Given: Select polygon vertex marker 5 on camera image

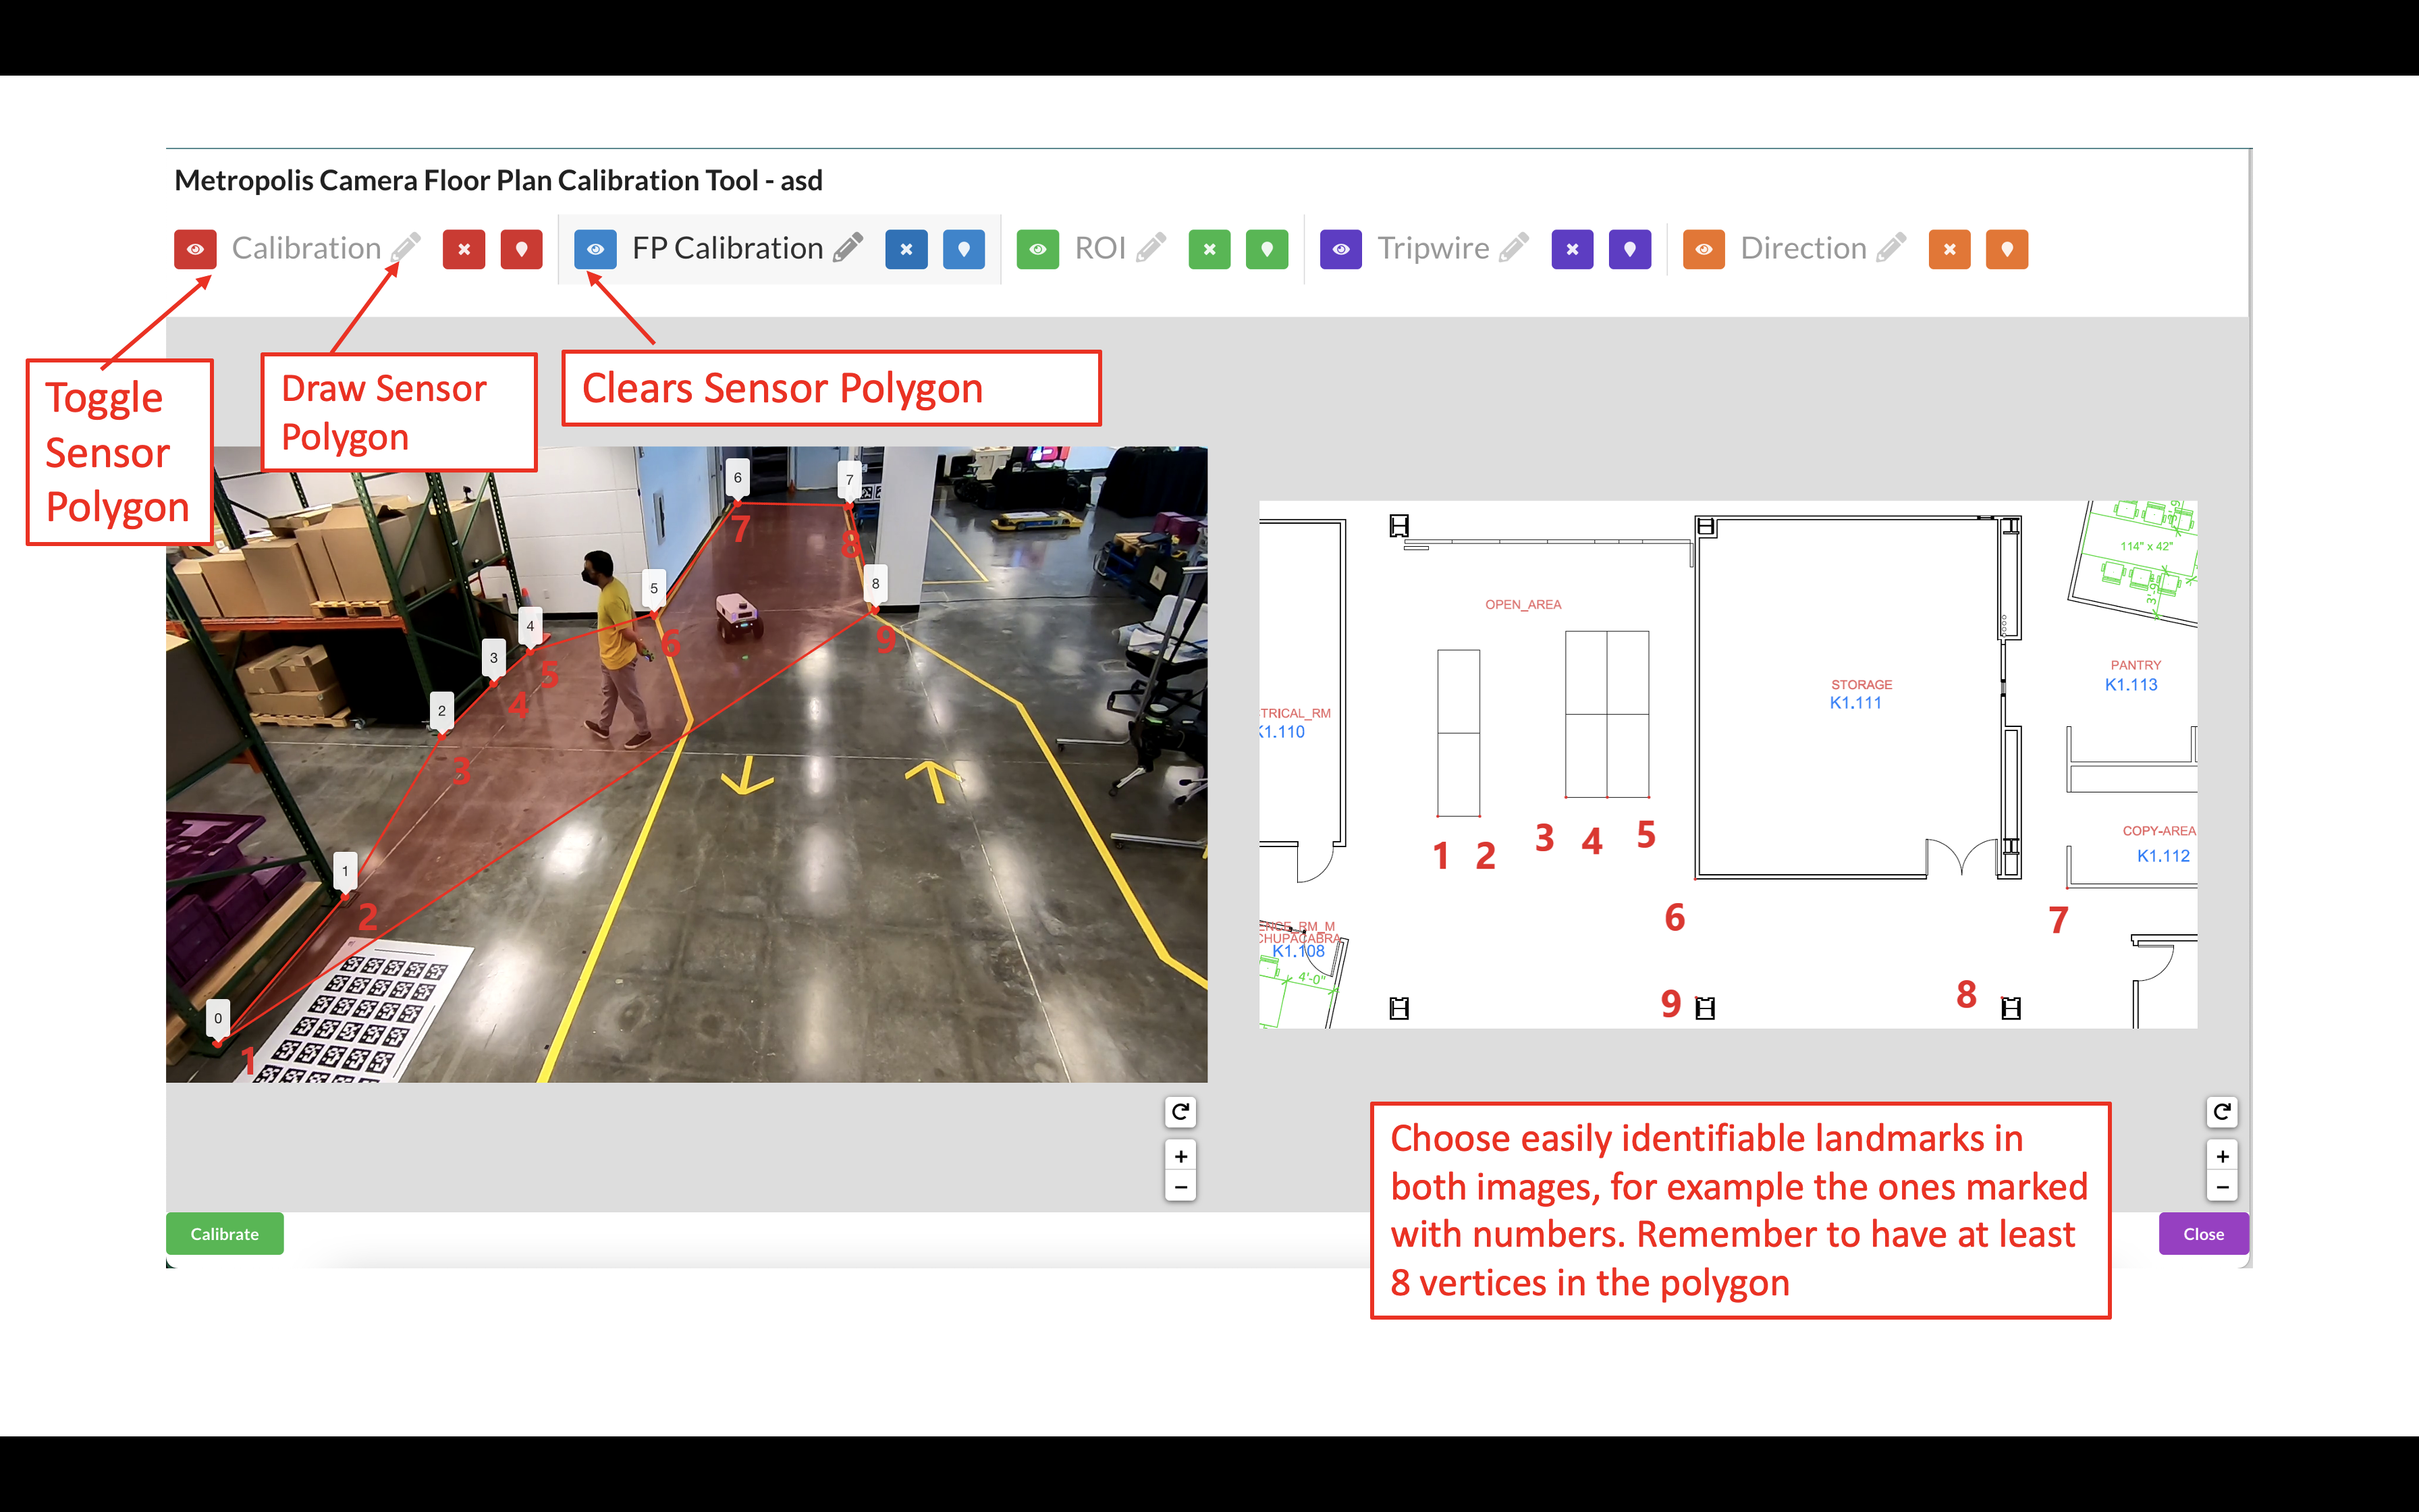Looking at the screenshot, I should pos(653,587).
